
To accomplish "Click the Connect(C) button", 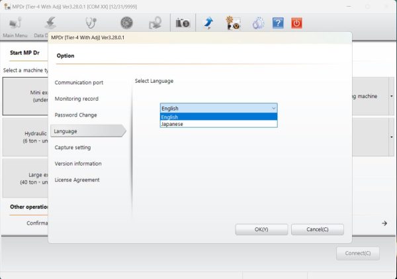I will pos(358,253).
